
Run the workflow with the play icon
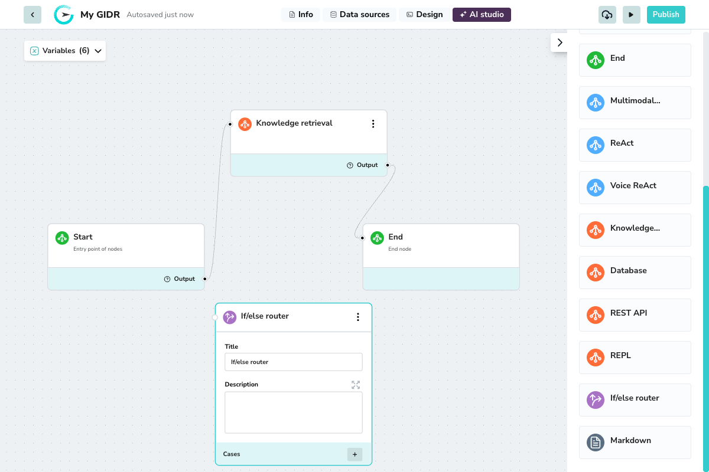click(631, 14)
